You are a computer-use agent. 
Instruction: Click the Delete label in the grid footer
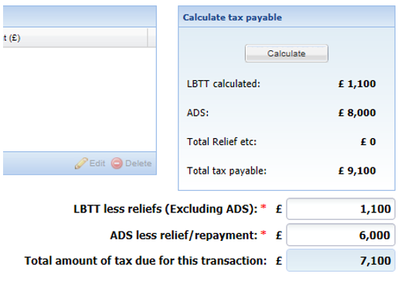(138, 163)
